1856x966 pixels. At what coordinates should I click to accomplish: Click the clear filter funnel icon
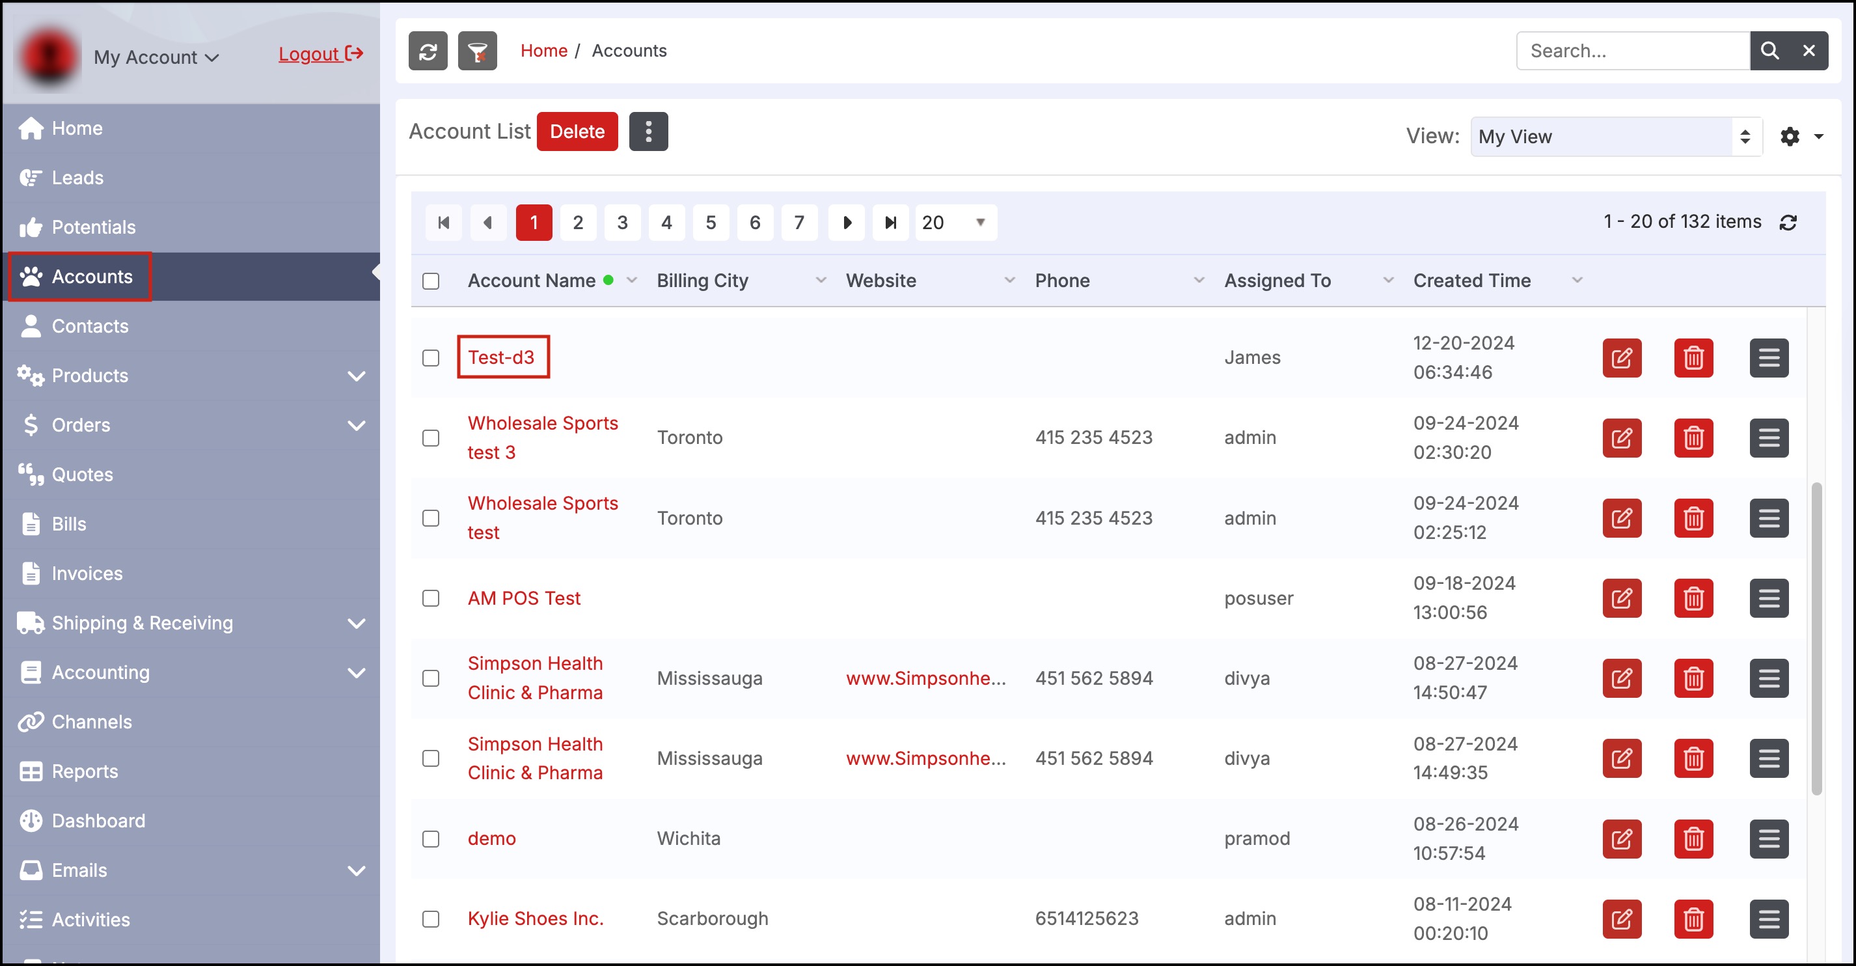[477, 51]
